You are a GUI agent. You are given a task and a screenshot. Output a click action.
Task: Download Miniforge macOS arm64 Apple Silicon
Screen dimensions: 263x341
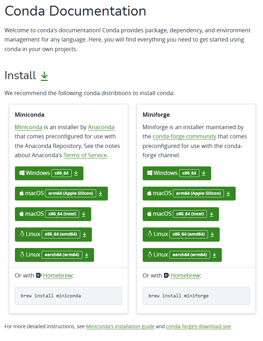189,193
